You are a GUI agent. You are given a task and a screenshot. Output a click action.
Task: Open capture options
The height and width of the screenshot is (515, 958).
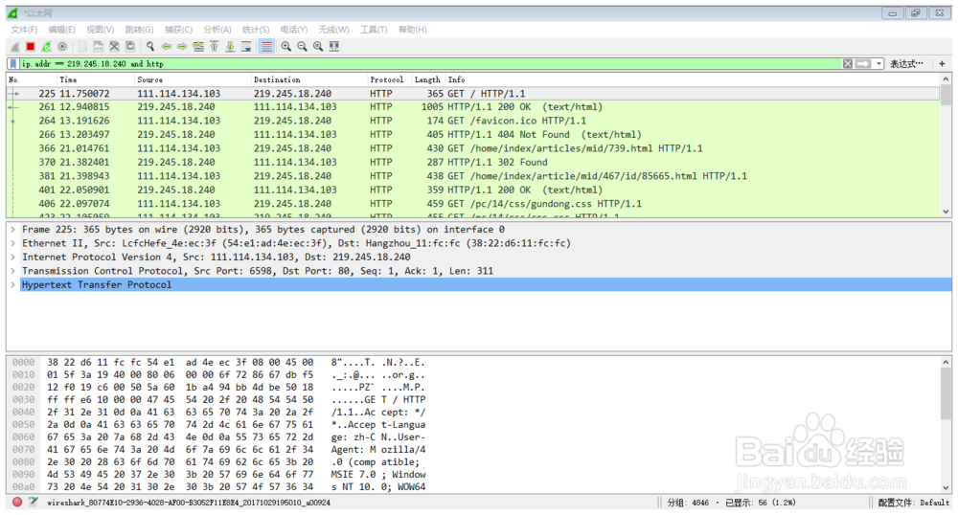click(62, 46)
